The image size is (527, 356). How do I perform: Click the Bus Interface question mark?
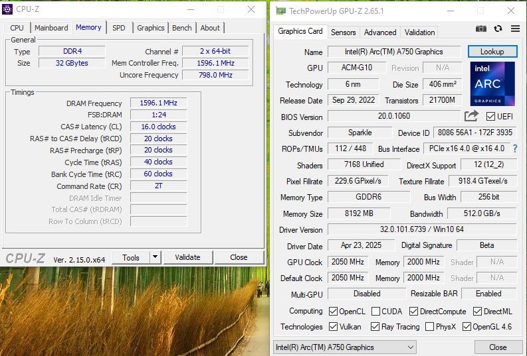point(515,148)
